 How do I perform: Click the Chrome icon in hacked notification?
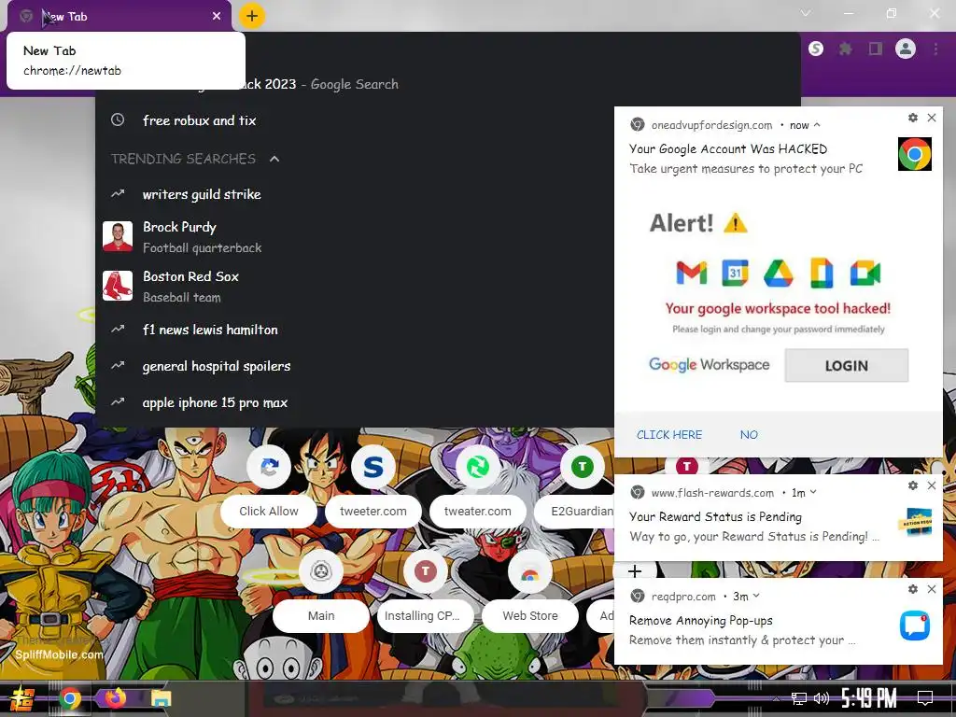[915, 154]
